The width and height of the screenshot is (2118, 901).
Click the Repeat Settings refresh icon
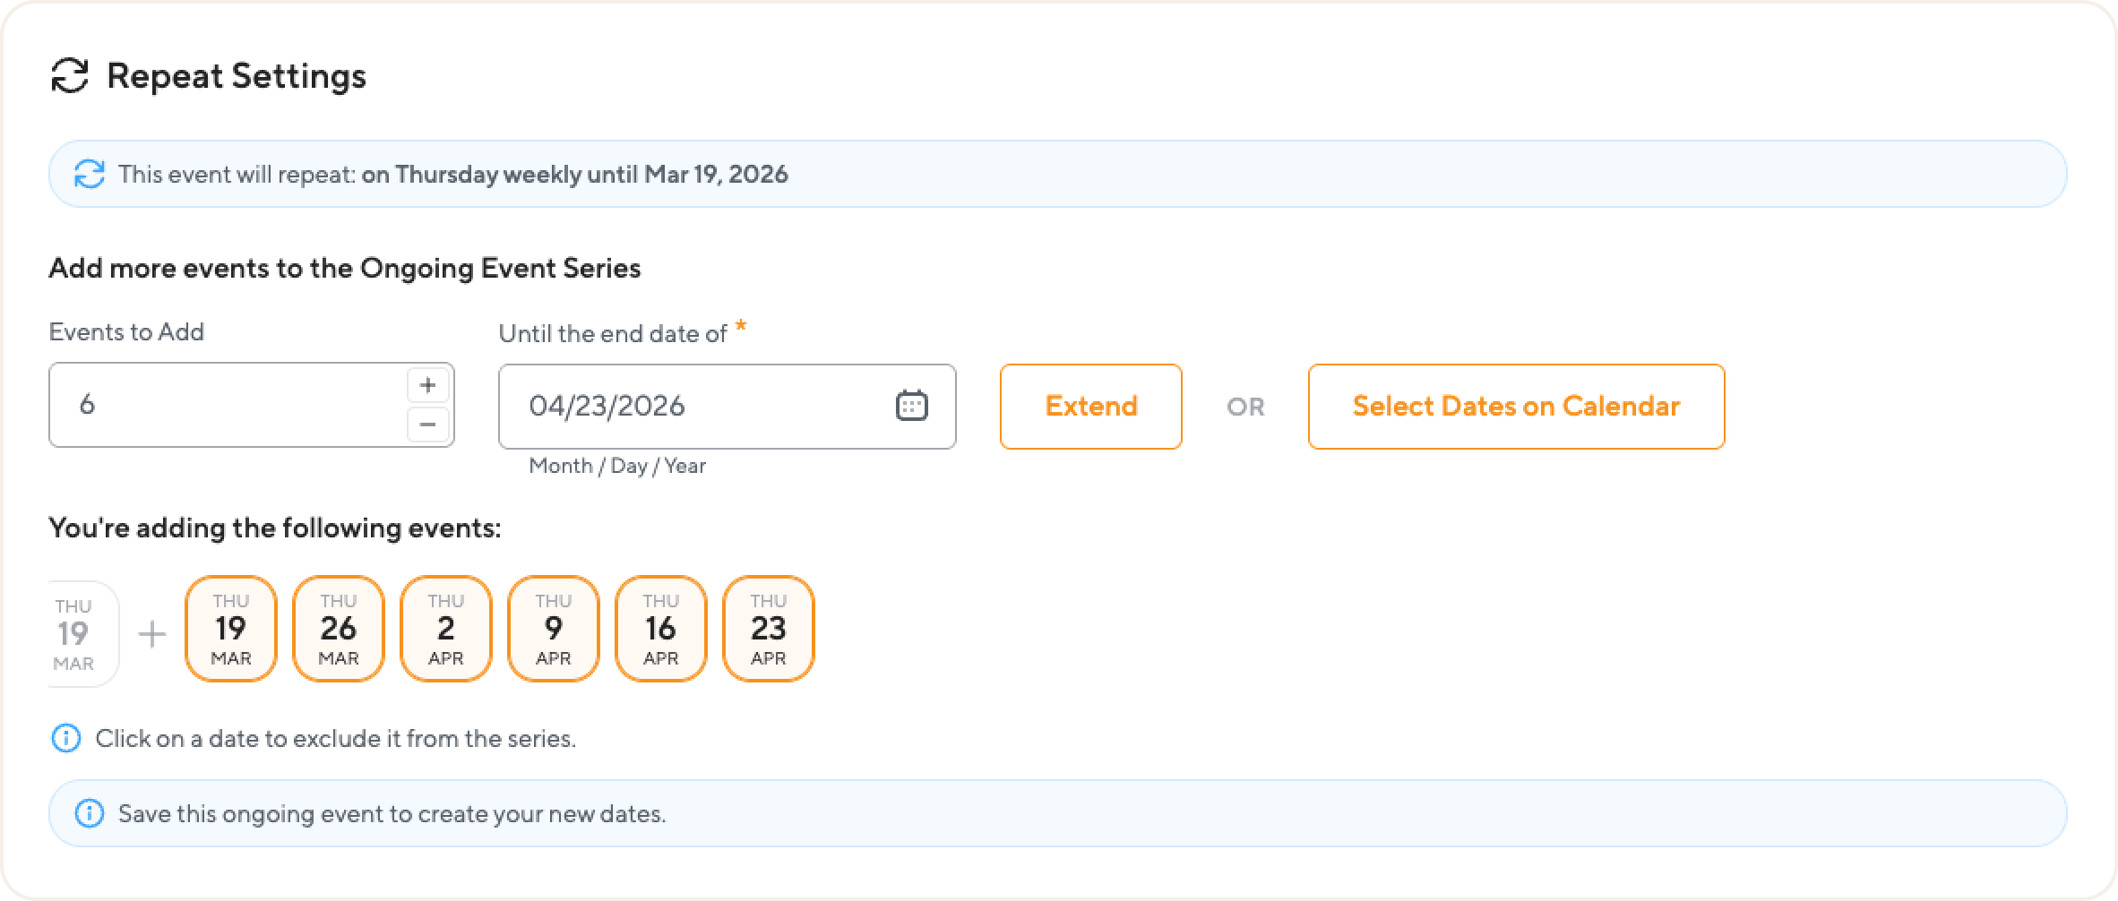coord(70,76)
